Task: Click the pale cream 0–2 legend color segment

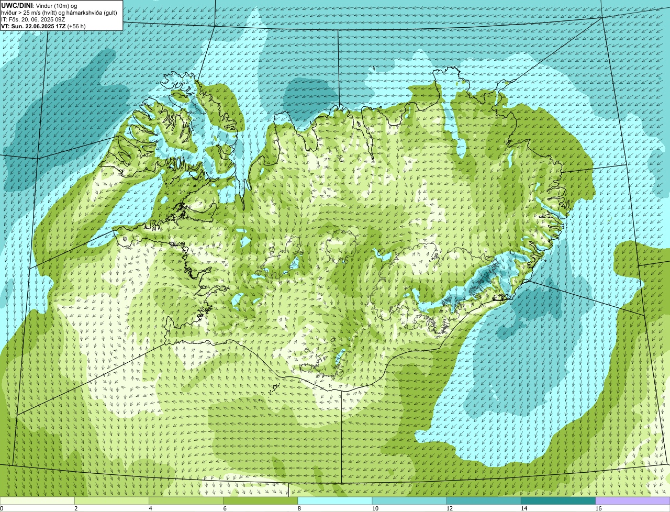Action: 37,500
